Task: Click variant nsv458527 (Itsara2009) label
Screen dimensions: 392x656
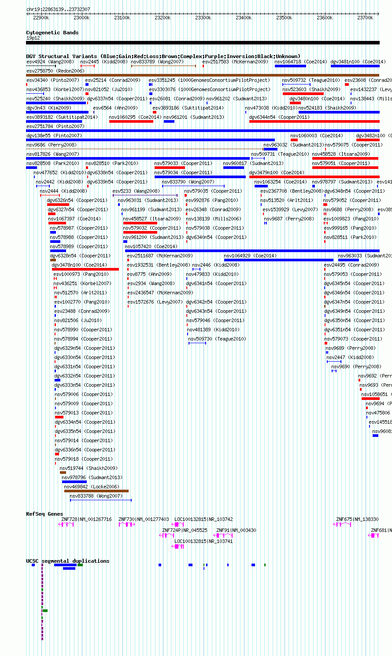Action: pos(152,219)
